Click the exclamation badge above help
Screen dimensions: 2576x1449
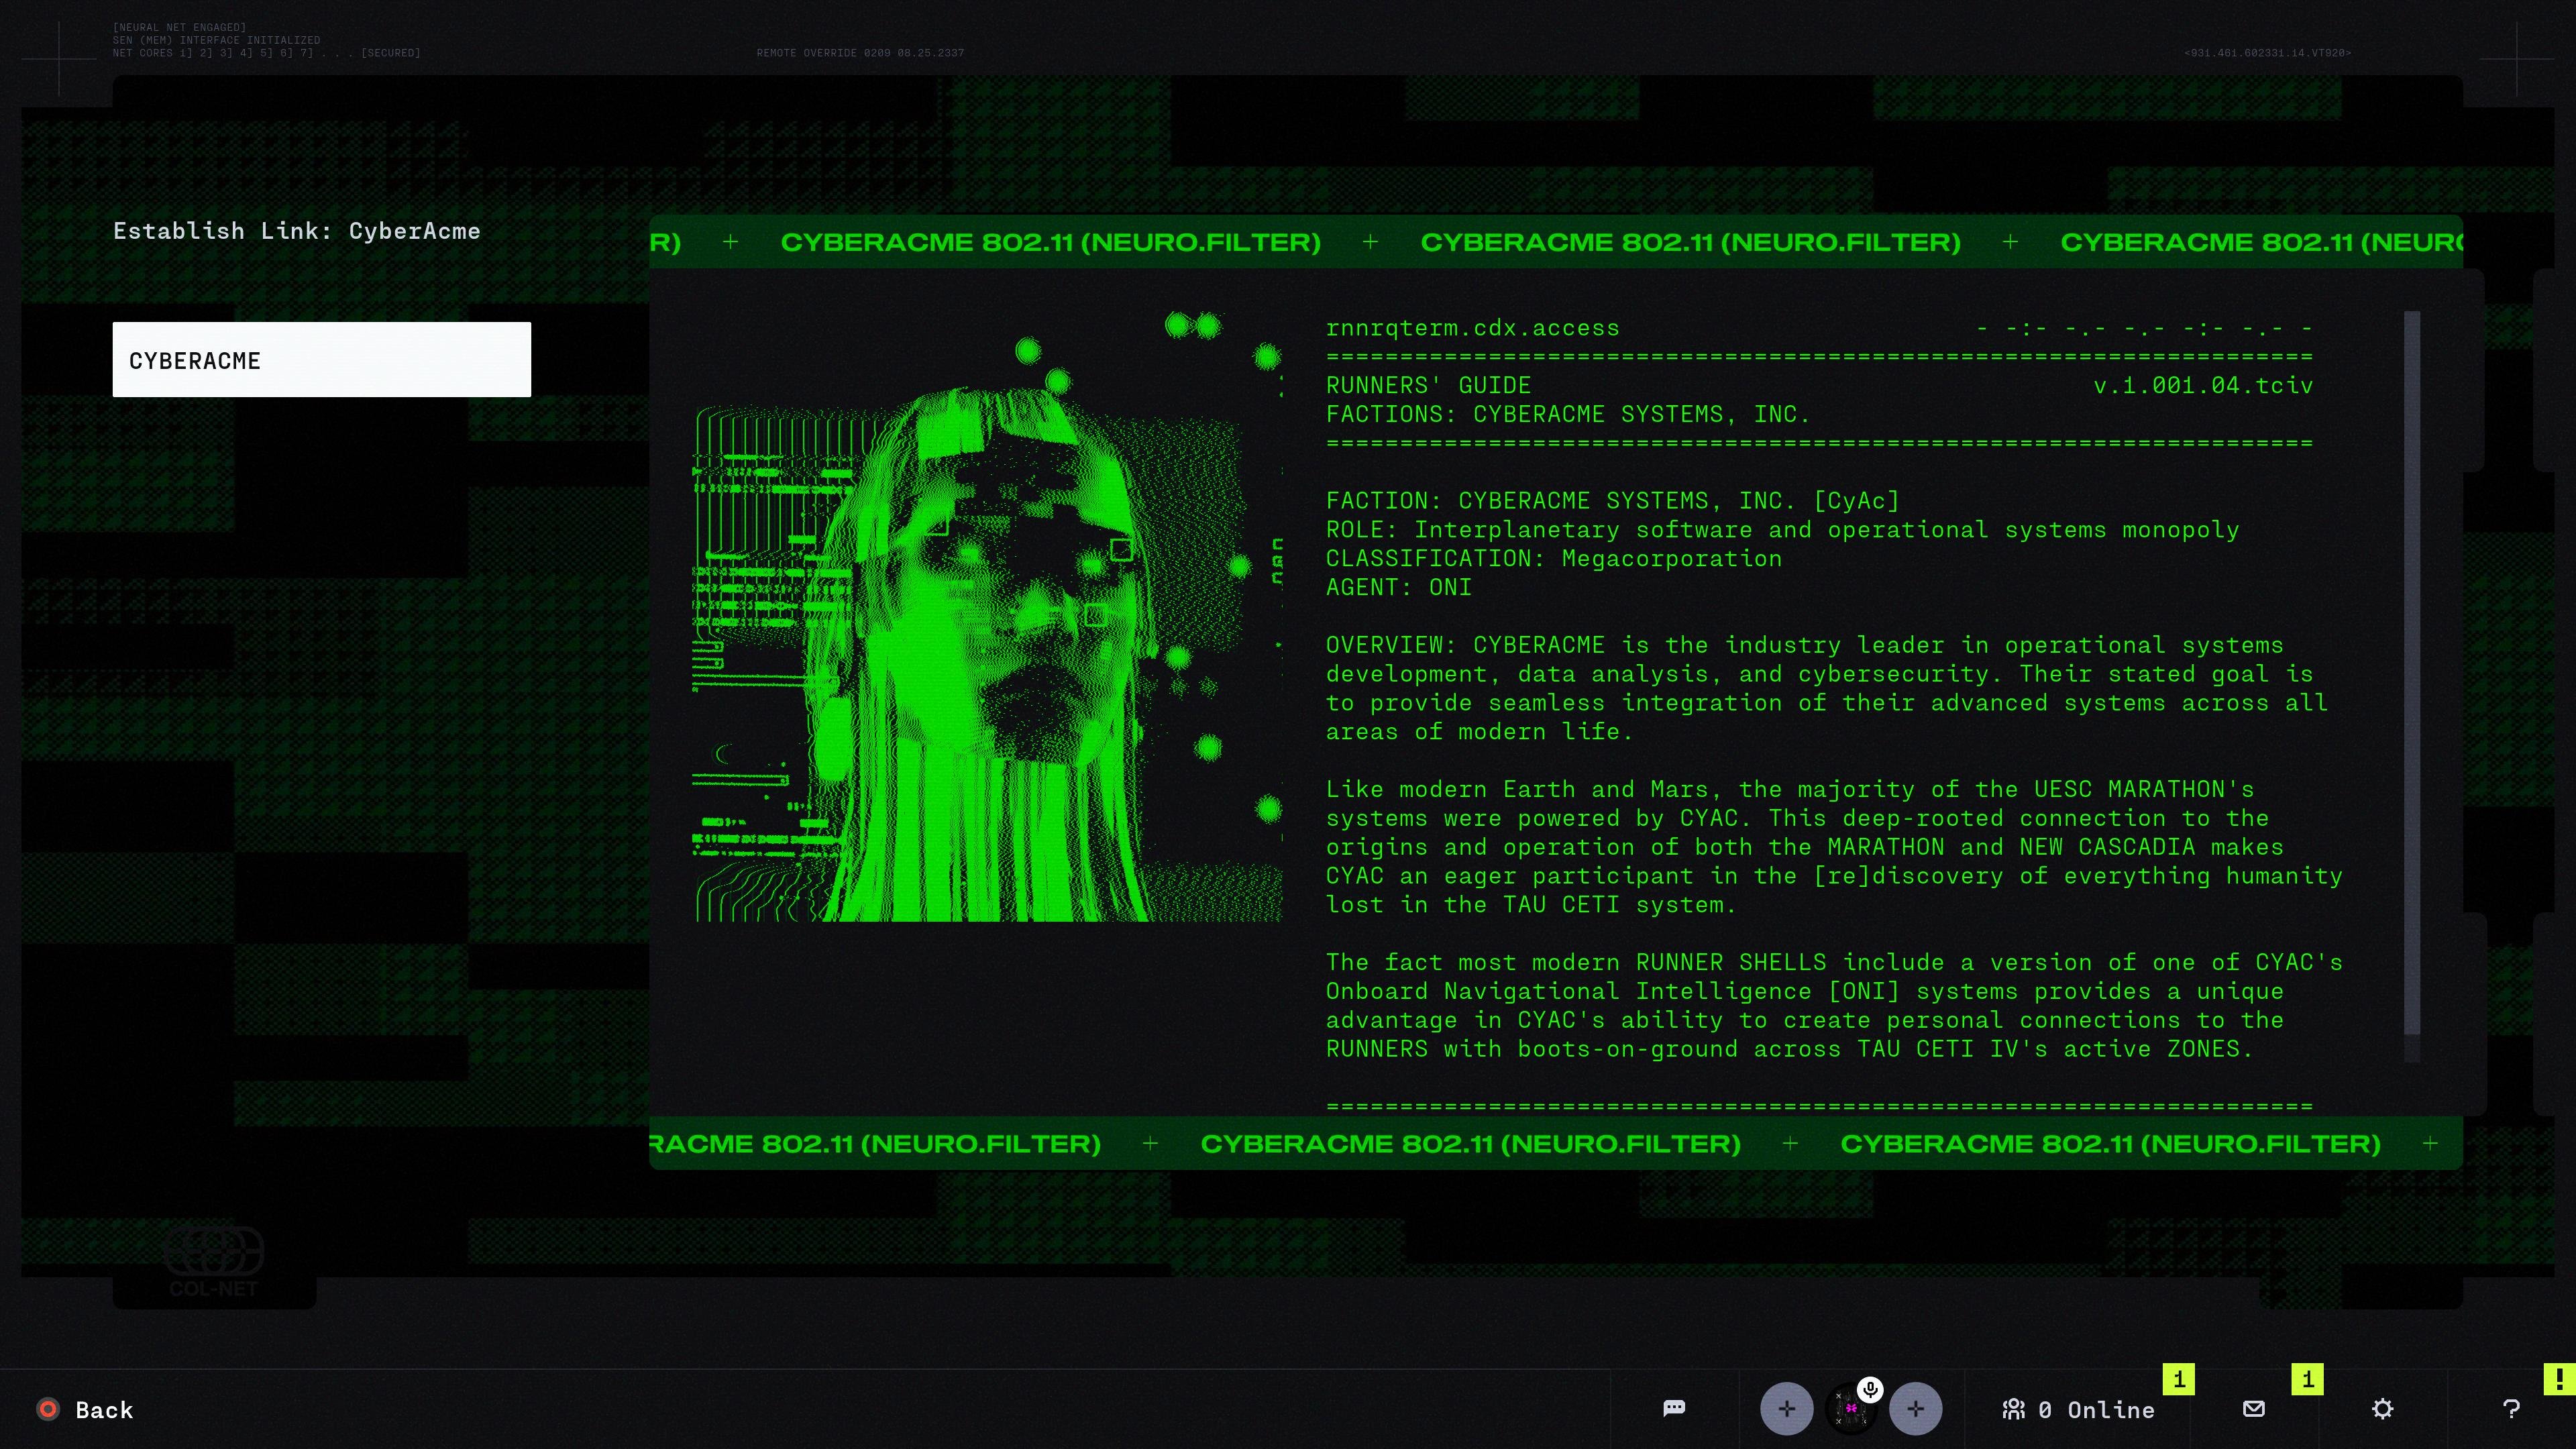2559,1379
